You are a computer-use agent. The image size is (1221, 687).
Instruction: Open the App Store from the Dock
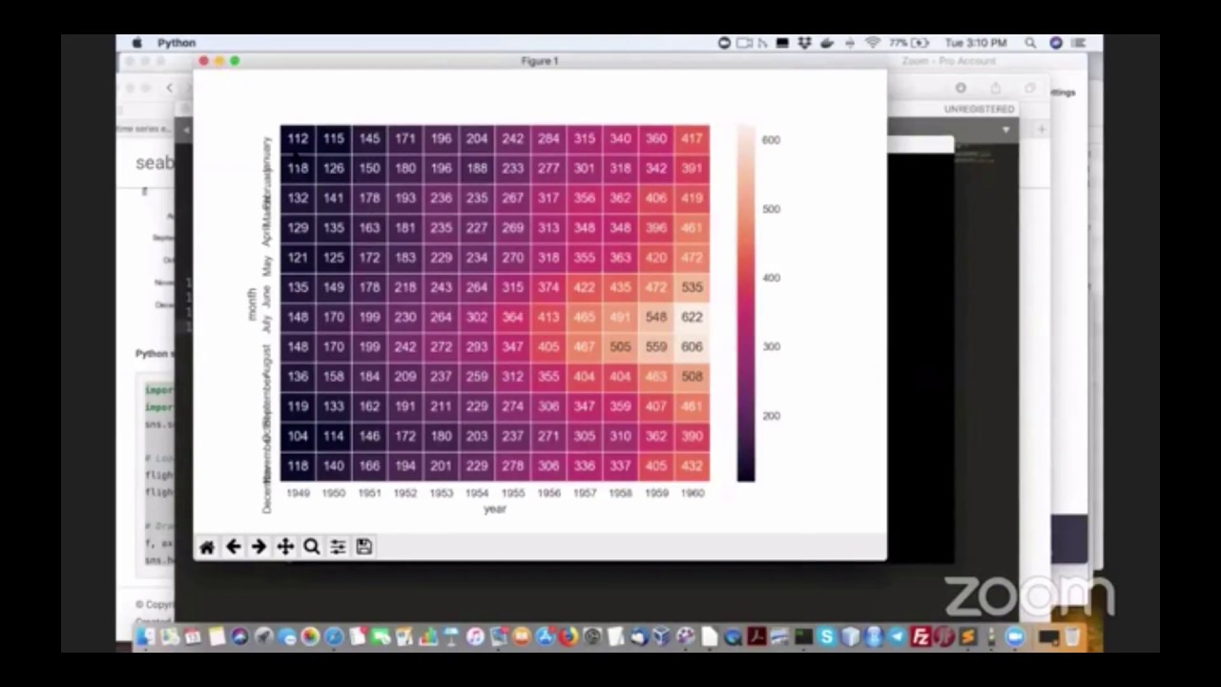[x=545, y=636]
